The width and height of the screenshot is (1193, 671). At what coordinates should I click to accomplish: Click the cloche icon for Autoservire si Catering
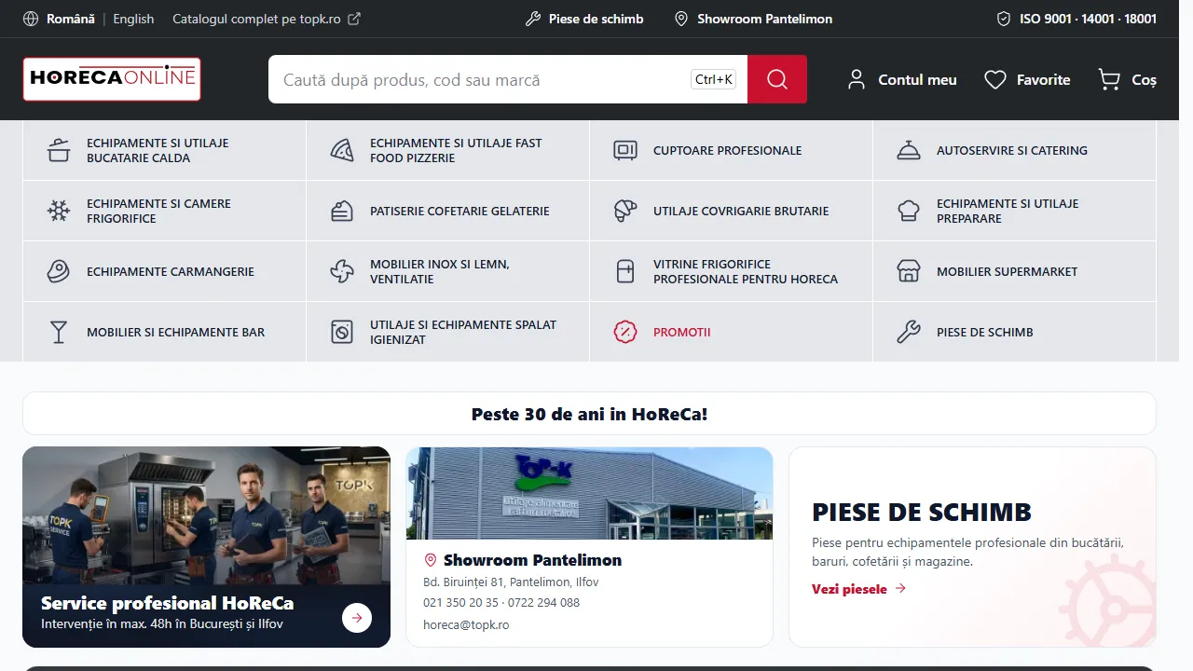click(x=909, y=150)
